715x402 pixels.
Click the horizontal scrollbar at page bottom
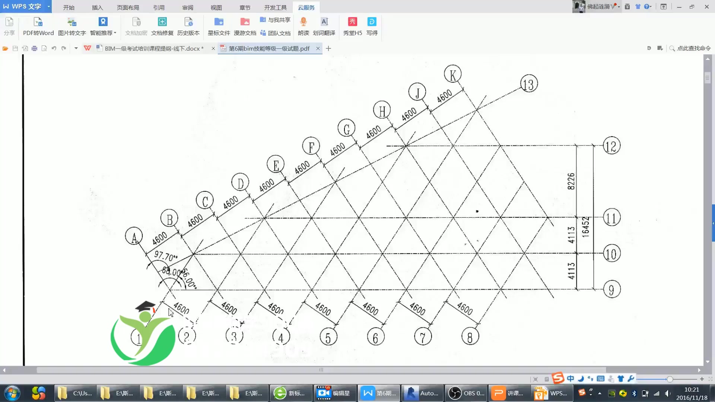pyautogui.click(x=321, y=370)
